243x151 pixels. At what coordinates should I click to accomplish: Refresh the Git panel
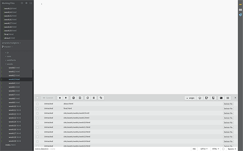(87, 98)
